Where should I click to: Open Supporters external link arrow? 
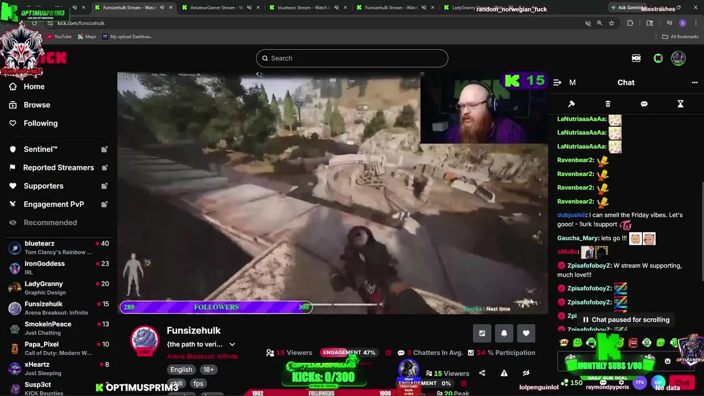tap(105, 186)
